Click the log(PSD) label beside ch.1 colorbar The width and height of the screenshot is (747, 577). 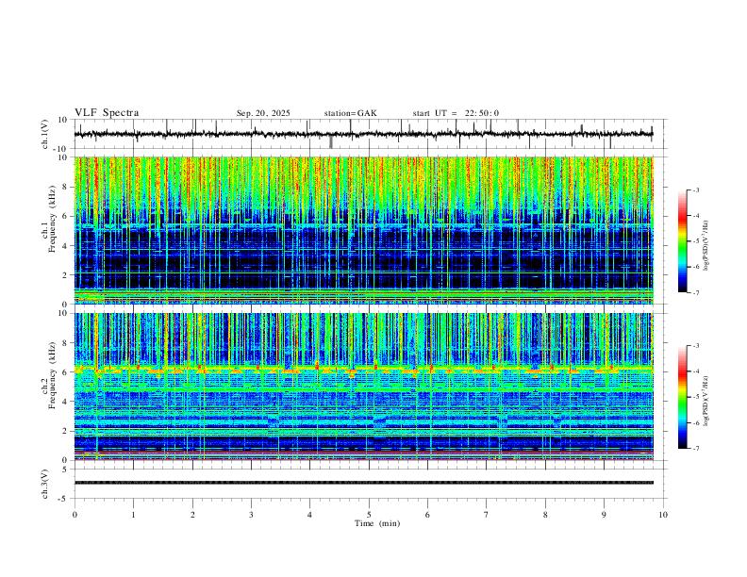coord(705,245)
